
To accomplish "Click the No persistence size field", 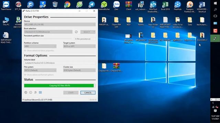I will (85, 39).
